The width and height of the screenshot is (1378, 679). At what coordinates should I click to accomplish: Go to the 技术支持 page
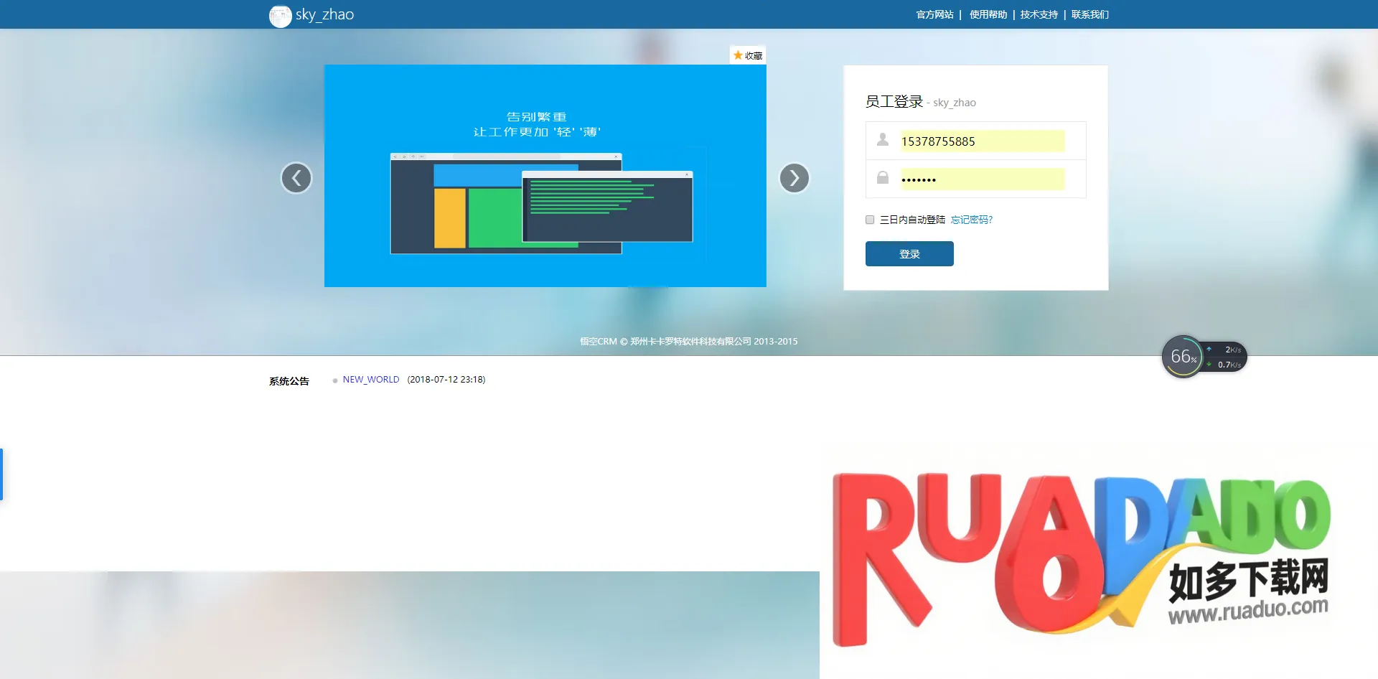pos(1039,14)
